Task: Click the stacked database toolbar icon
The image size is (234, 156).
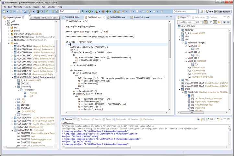Action: (x=53, y=11)
